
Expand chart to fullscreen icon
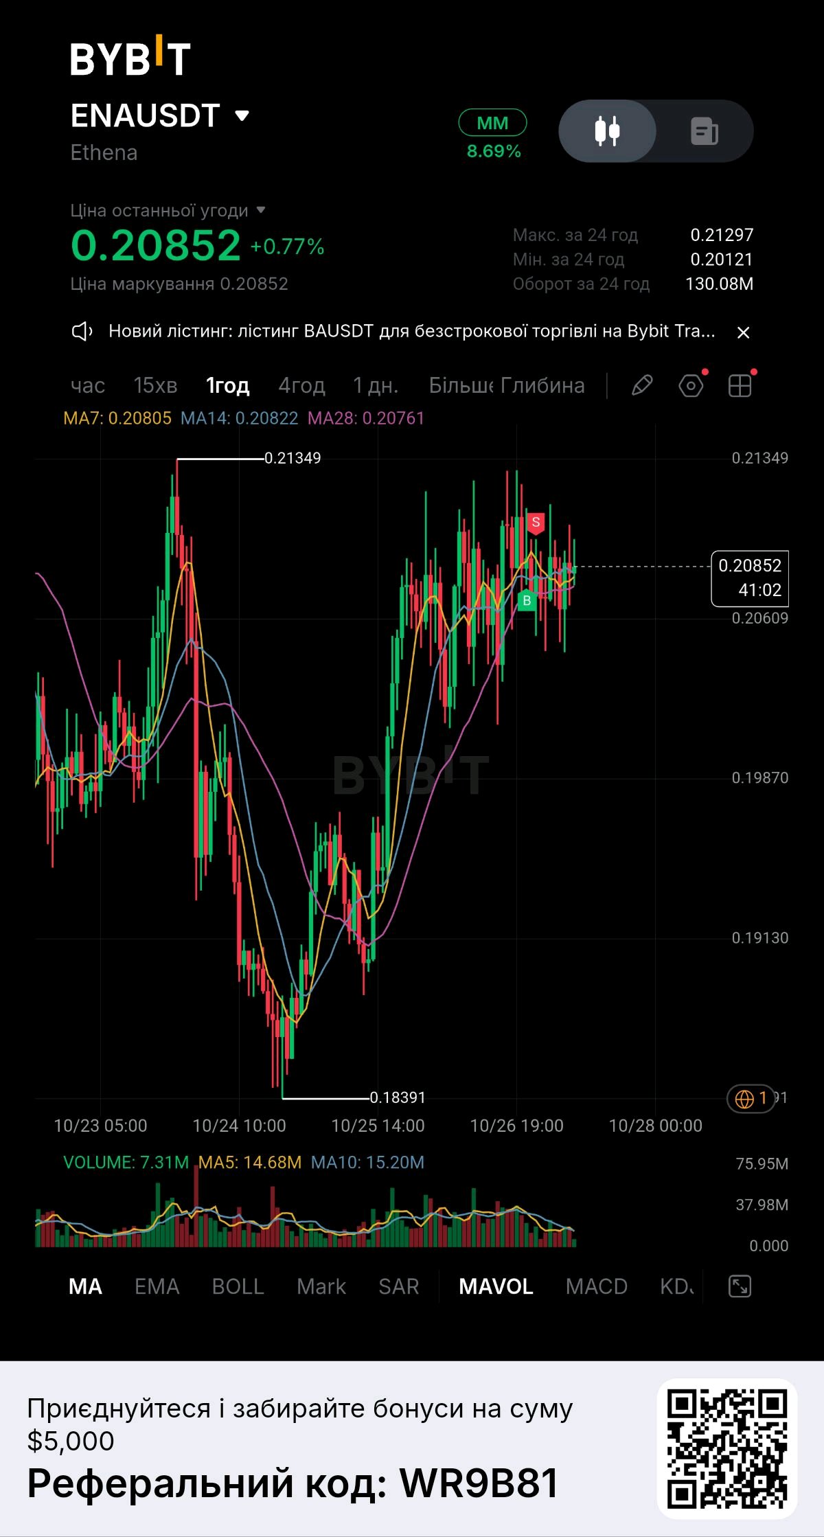pos(740,1286)
